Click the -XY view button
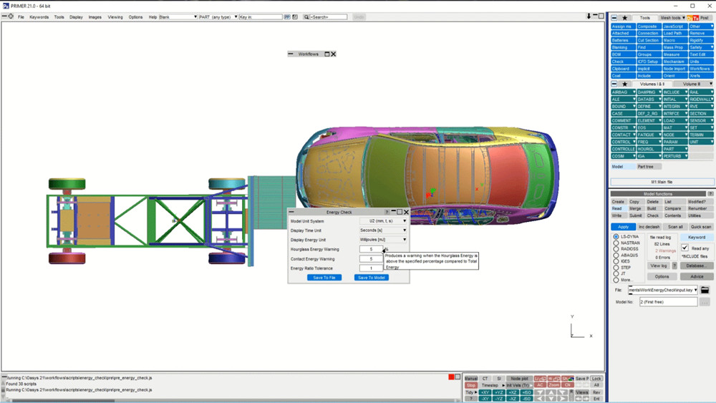This screenshot has height=403, width=716. pos(485,399)
